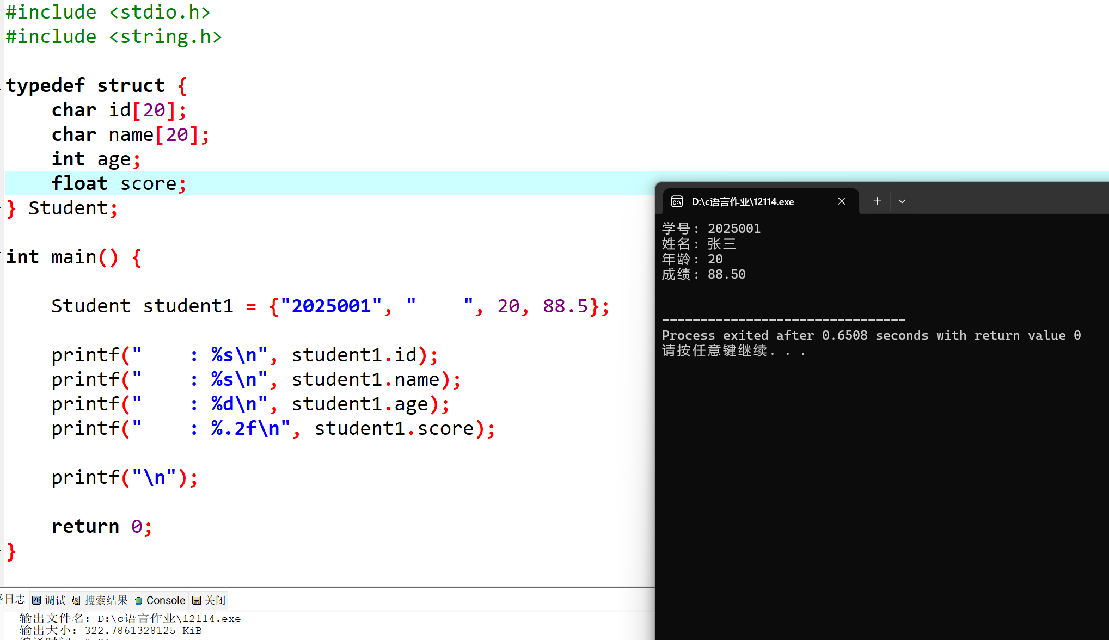This screenshot has height=640, width=1109.
Task: Click the #include <string.h> line
Action: [114, 36]
